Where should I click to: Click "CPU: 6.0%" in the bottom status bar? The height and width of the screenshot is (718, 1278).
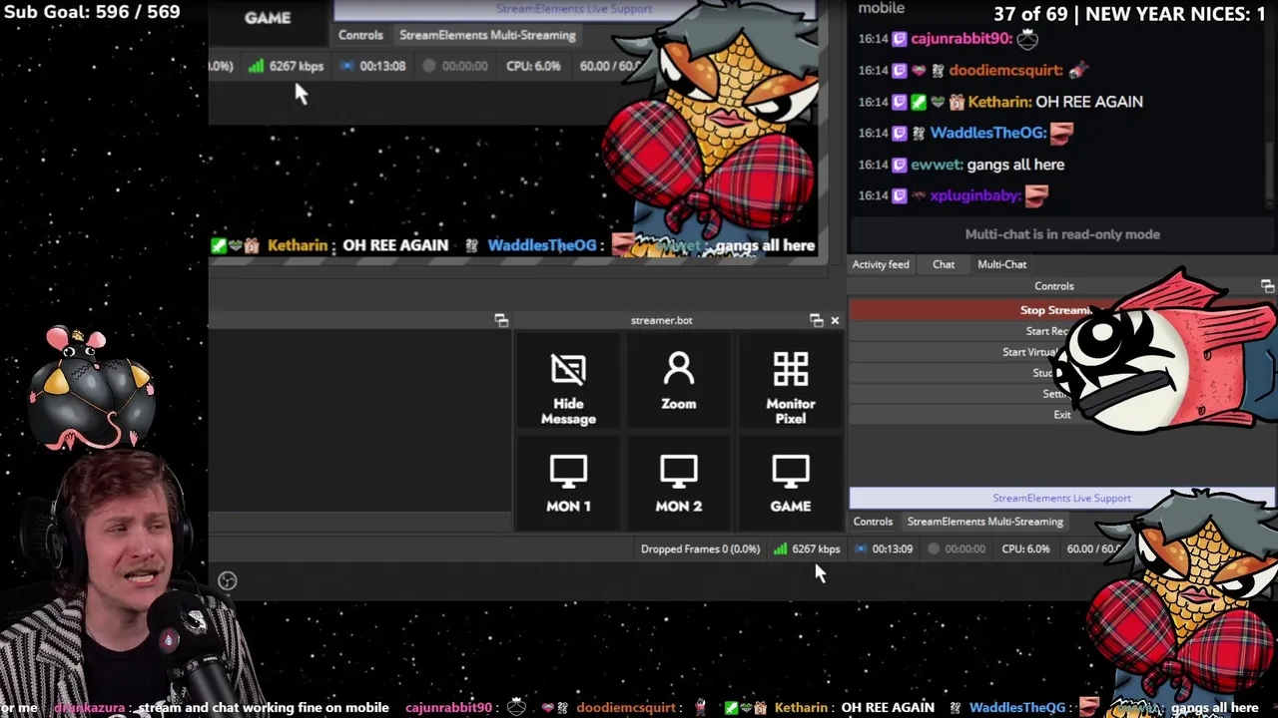tap(1025, 548)
